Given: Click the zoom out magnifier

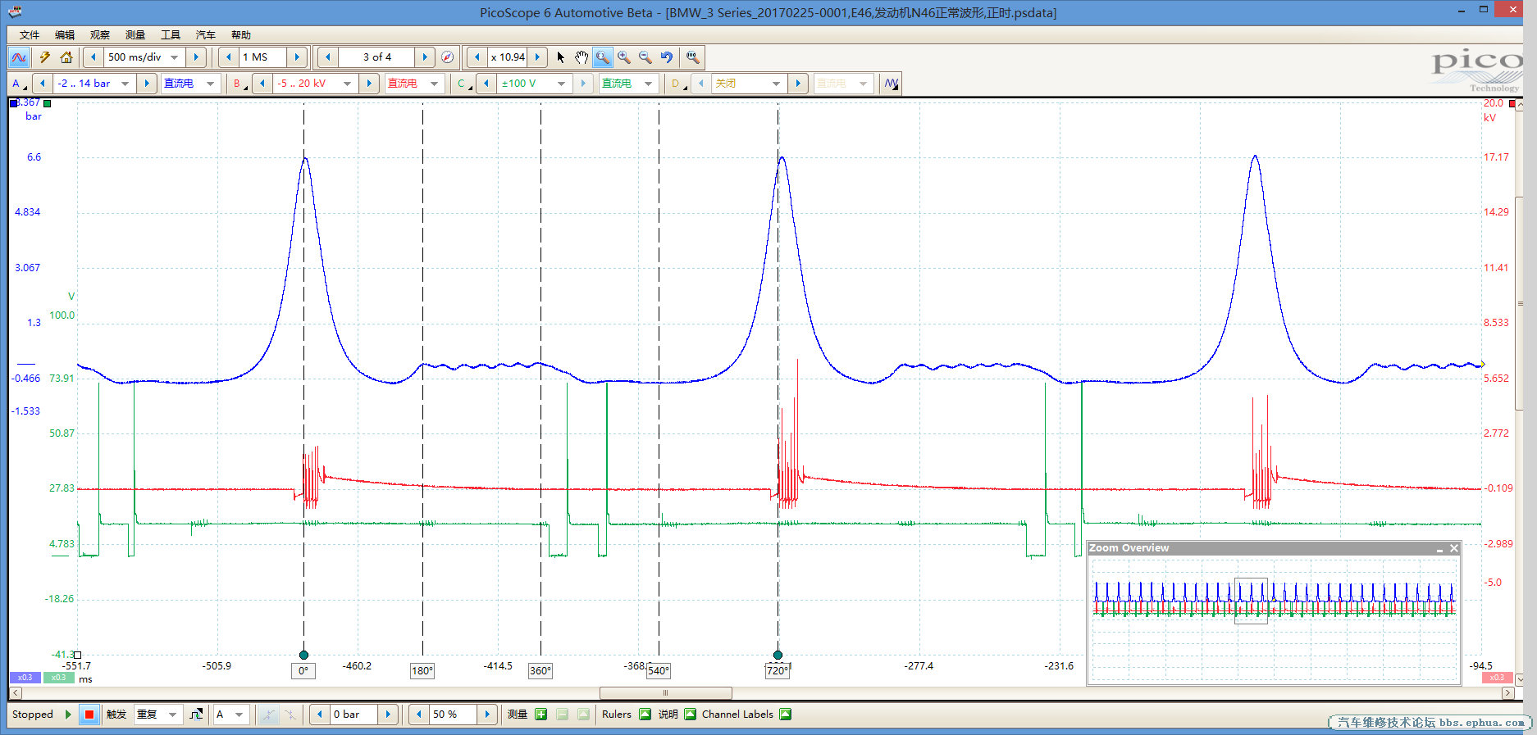Looking at the screenshot, I should 645,57.
